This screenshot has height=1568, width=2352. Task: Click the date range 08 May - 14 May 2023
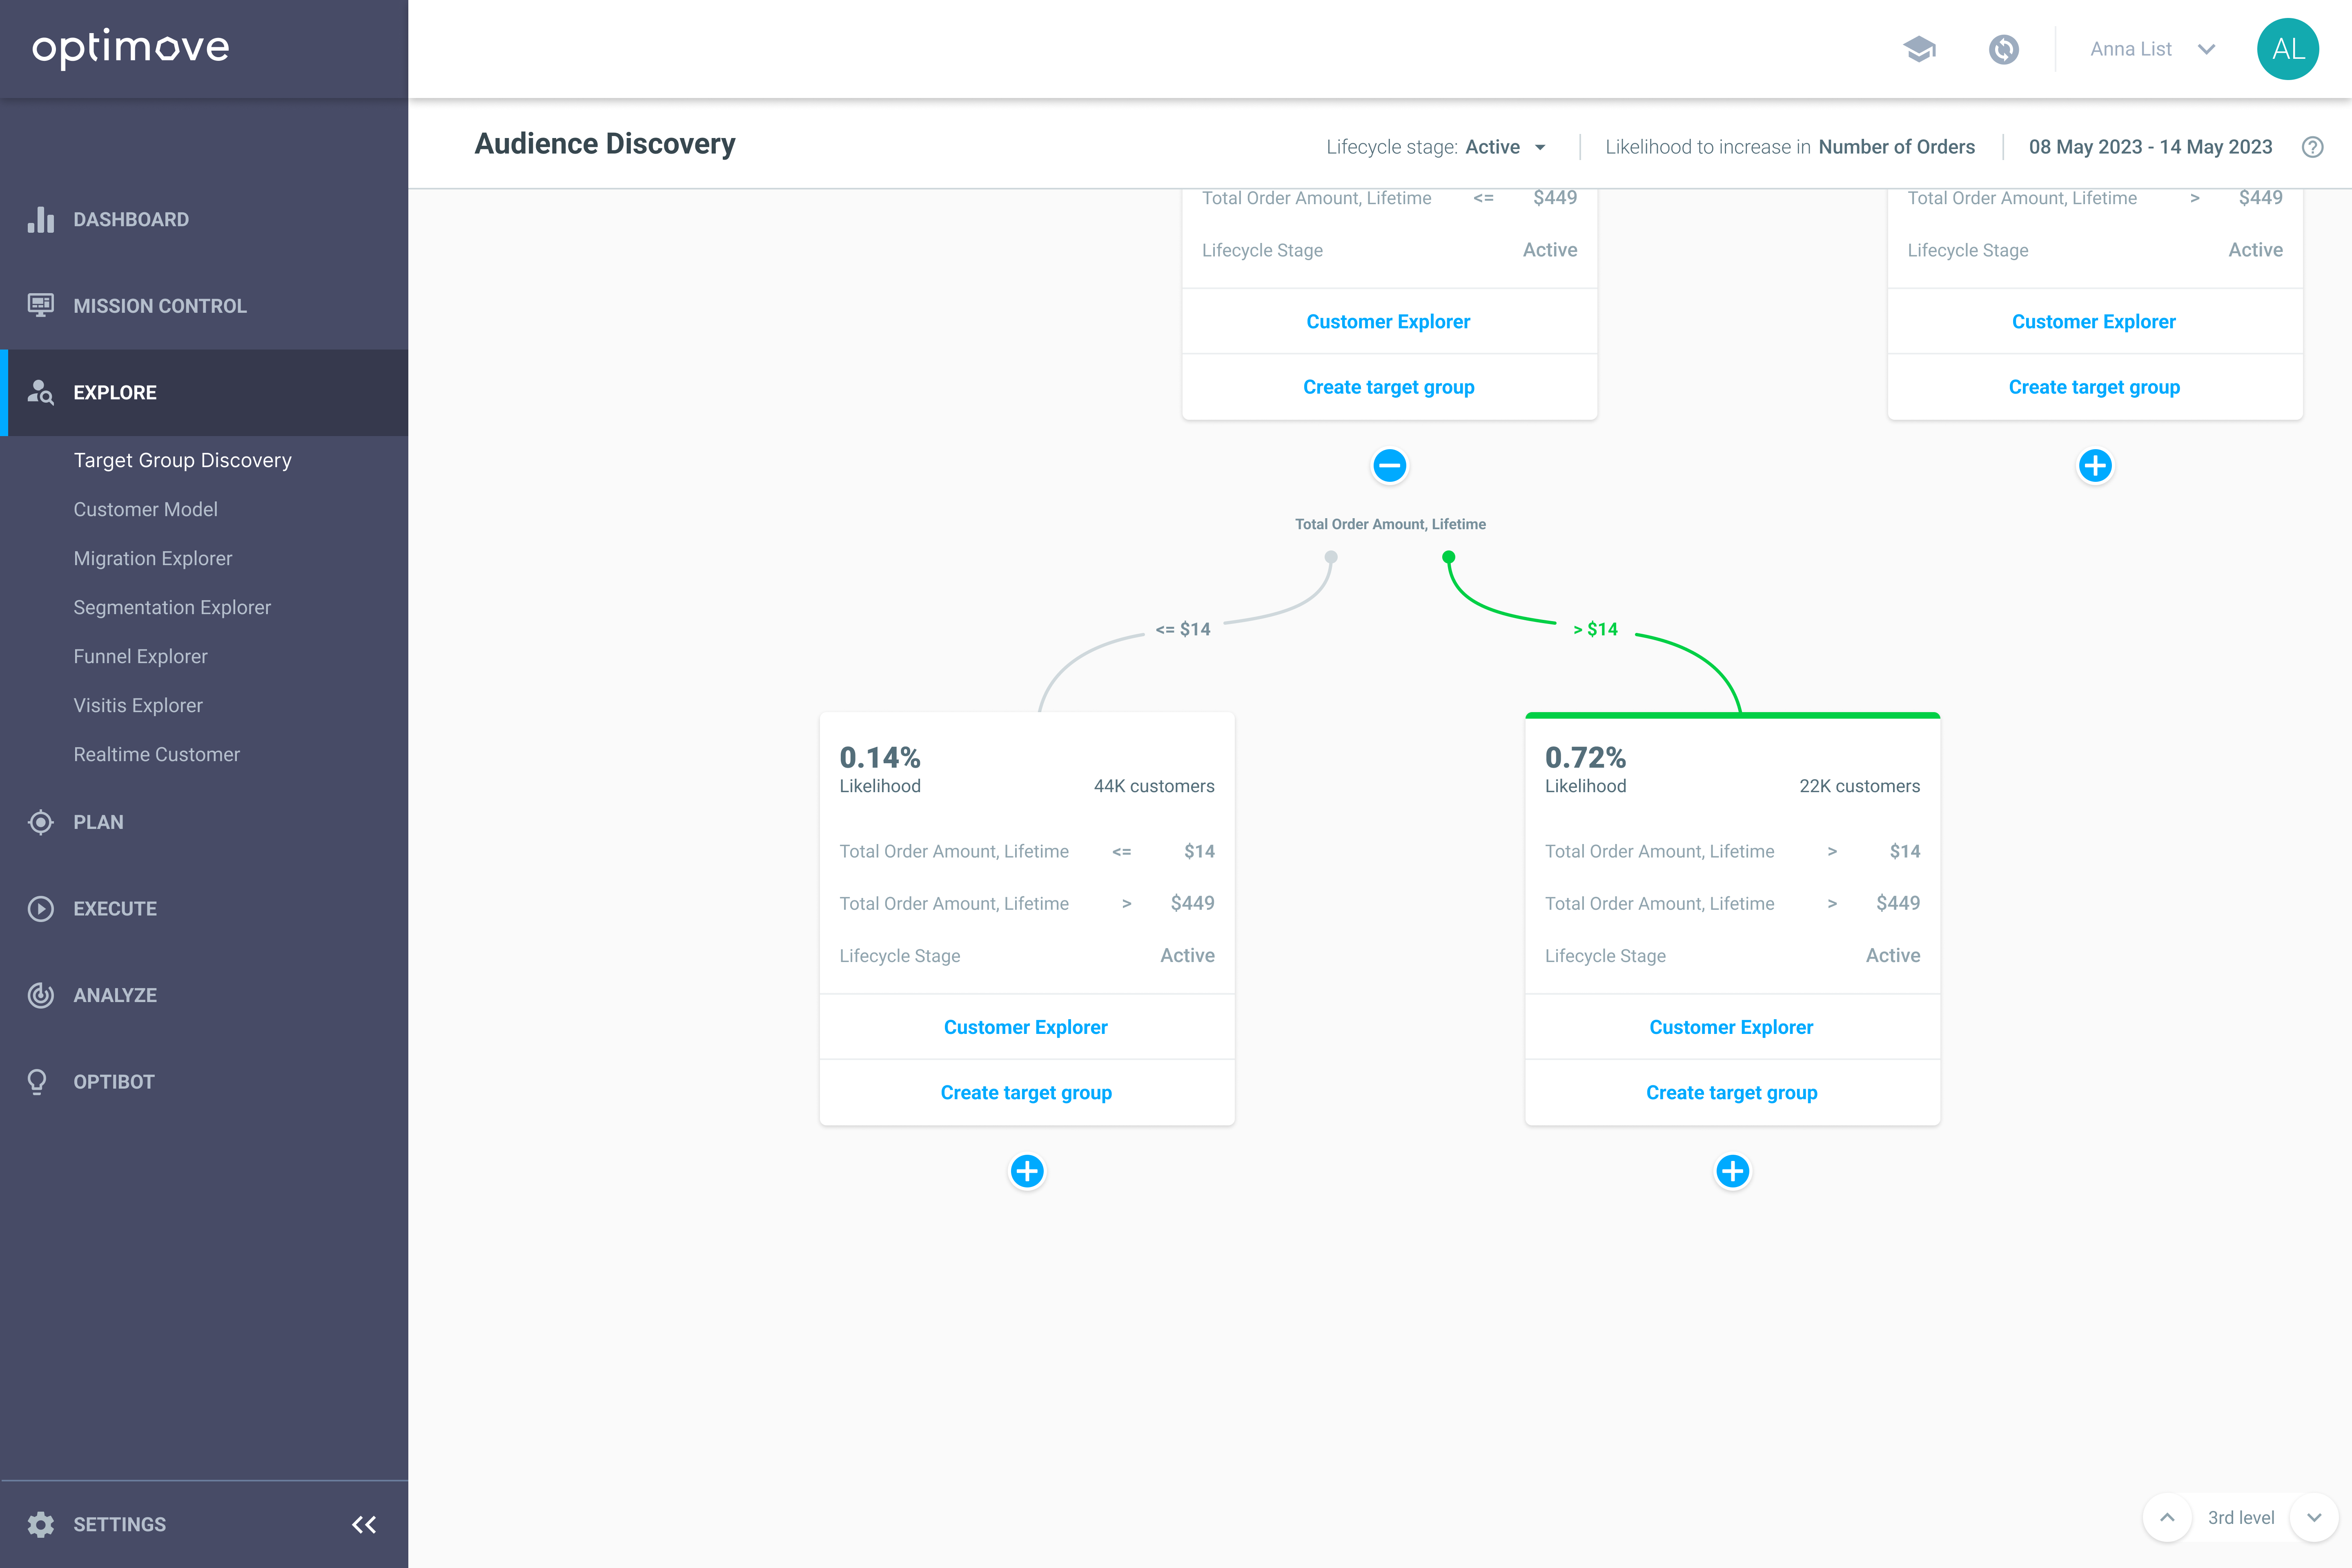(x=2150, y=147)
